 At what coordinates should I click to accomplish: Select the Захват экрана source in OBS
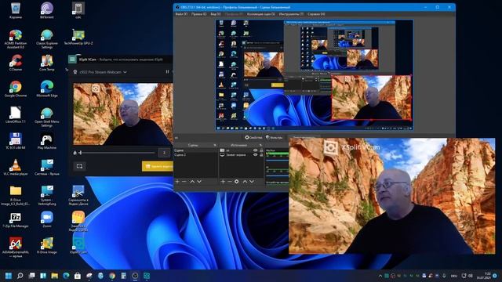click(236, 155)
